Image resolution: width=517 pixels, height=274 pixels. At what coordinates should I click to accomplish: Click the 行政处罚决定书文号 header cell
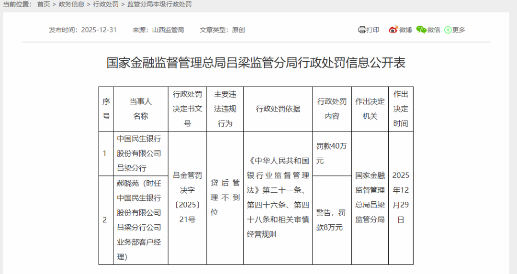coord(188,109)
